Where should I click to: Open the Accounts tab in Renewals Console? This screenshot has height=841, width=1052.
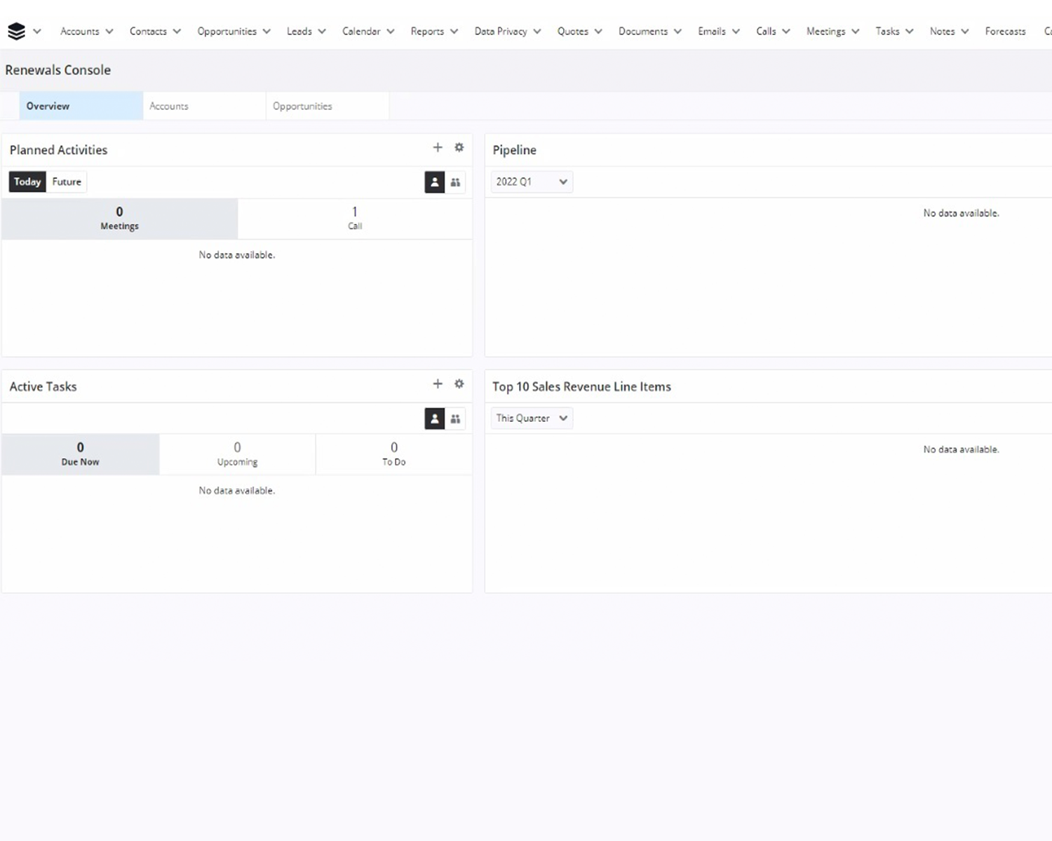point(168,106)
